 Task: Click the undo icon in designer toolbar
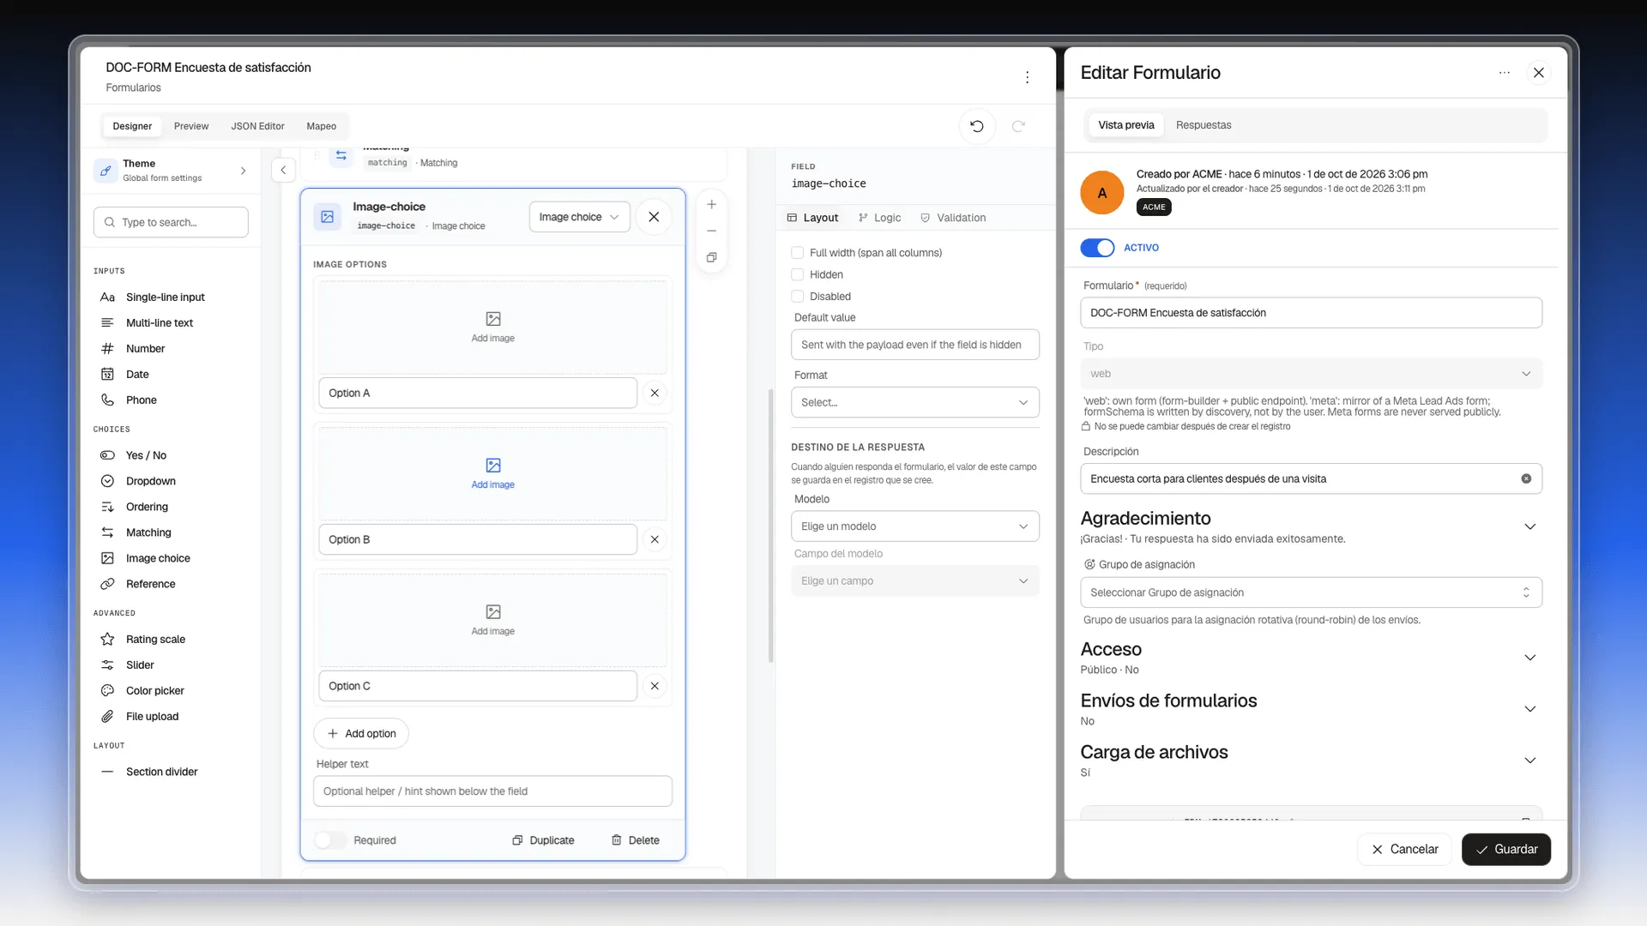976,126
